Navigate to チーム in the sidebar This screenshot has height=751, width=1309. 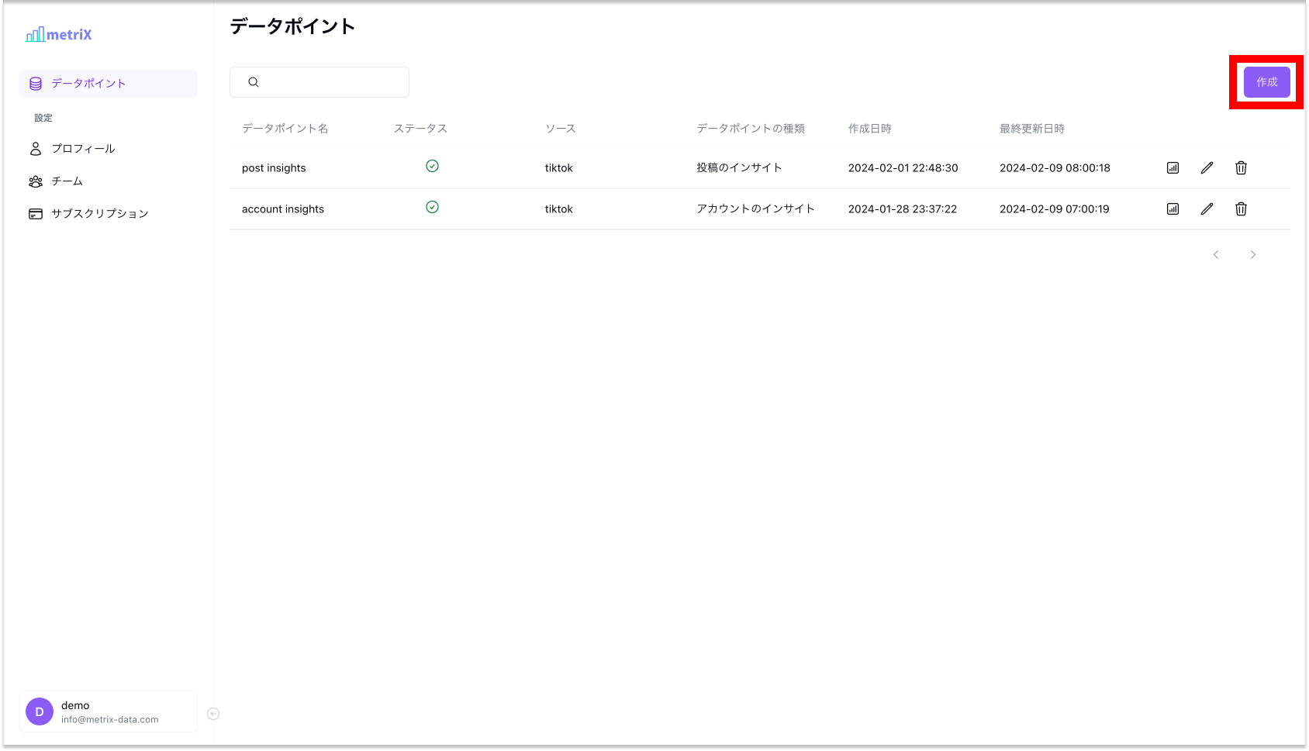[x=67, y=181]
